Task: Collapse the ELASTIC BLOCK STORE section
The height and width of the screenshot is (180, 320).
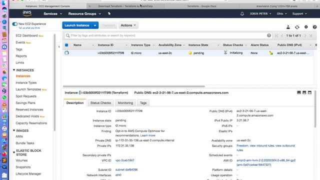Action: (x=14, y=152)
